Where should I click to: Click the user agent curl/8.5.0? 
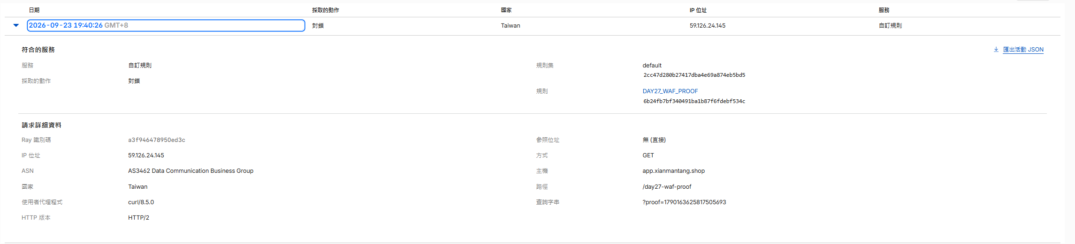tap(141, 202)
